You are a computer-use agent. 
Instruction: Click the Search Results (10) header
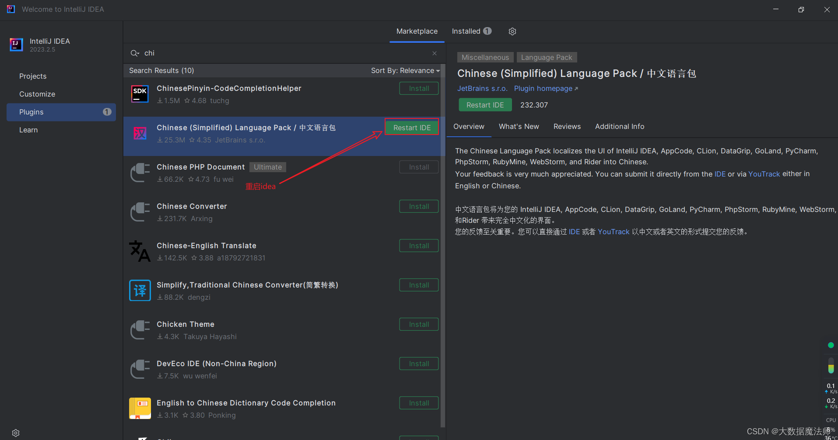coord(161,71)
